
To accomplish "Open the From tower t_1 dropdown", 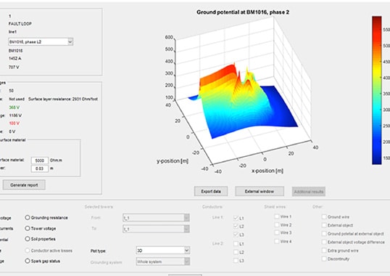I will pos(156,218).
